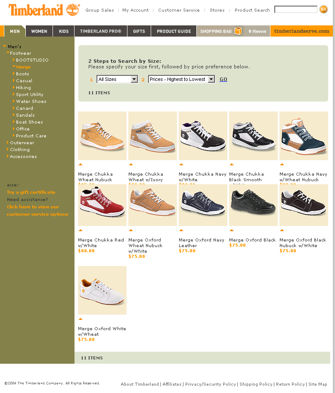Click orange triangle under Merge Chukka Wheat w/Ivory

point(131,164)
